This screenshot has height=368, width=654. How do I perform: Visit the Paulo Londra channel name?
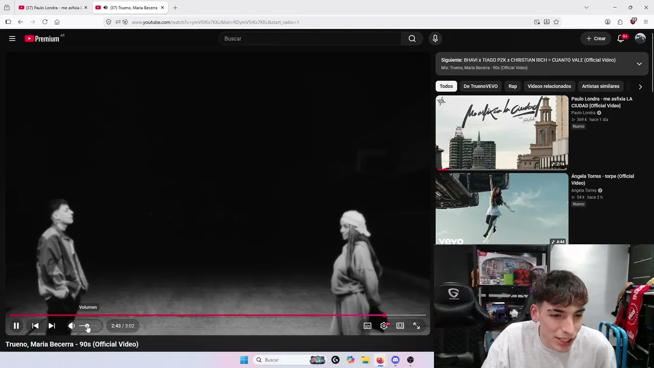click(x=583, y=113)
